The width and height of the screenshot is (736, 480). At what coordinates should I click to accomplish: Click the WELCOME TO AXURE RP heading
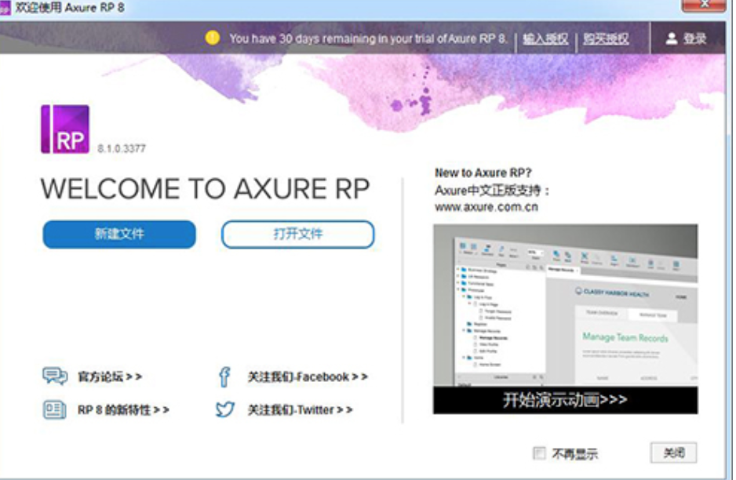coord(205,188)
